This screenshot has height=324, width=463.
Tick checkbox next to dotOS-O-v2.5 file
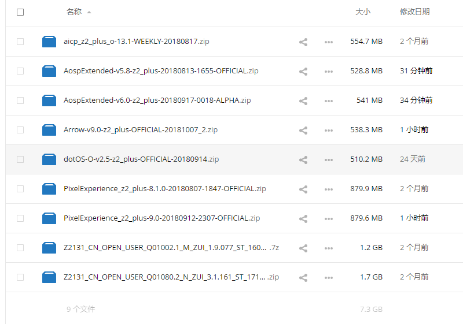coord(20,159)
